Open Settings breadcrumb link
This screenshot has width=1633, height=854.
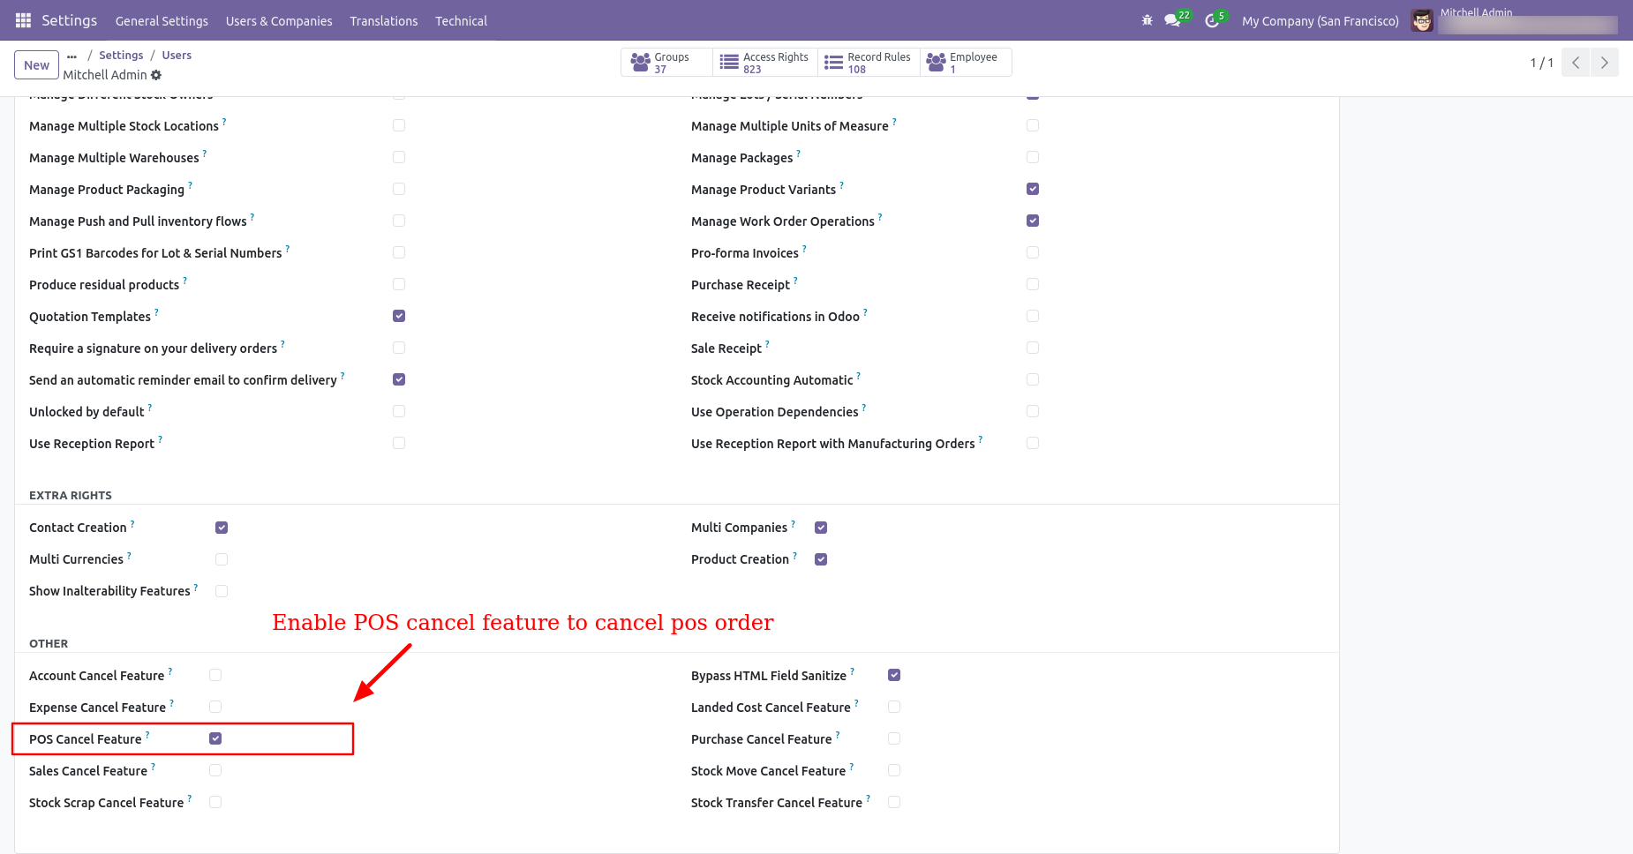point(121,56)
